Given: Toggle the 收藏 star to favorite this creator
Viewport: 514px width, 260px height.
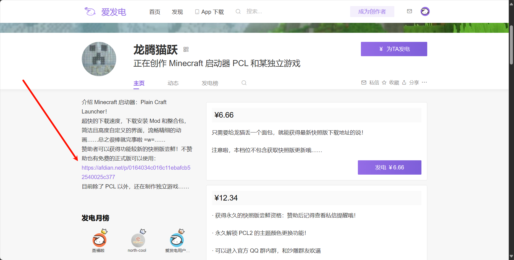Looking at the screenshot, I should pos(384,82).
